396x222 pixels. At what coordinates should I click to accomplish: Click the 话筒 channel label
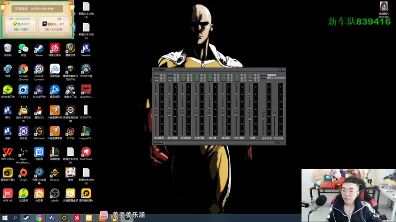click(252, 138)
